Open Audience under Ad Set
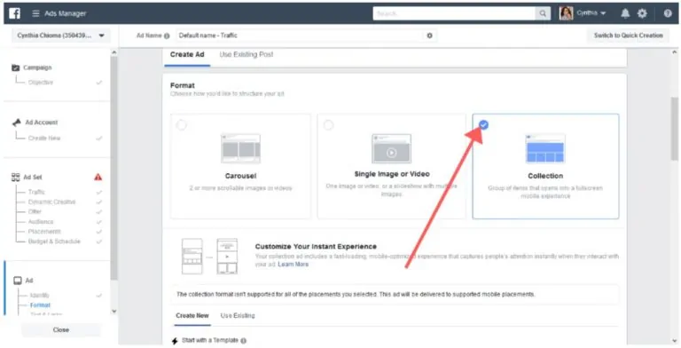Screen dimensions: 681x348 [41, 222]
